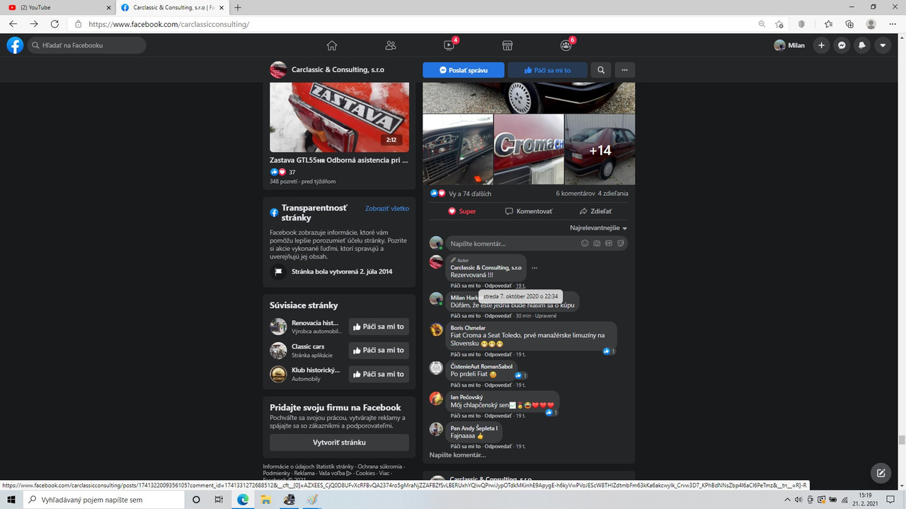Add a GIF to the comment
The height and width of the screenshot is (509, 906).
click(x=609, y=243)
